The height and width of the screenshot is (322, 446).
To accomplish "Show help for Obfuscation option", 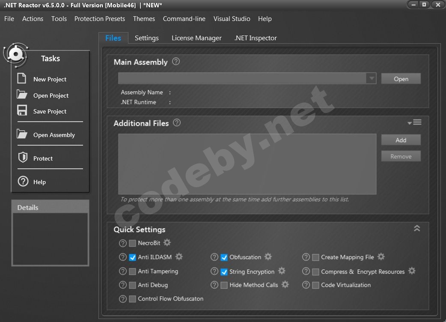I will click(x=214, y=257).
